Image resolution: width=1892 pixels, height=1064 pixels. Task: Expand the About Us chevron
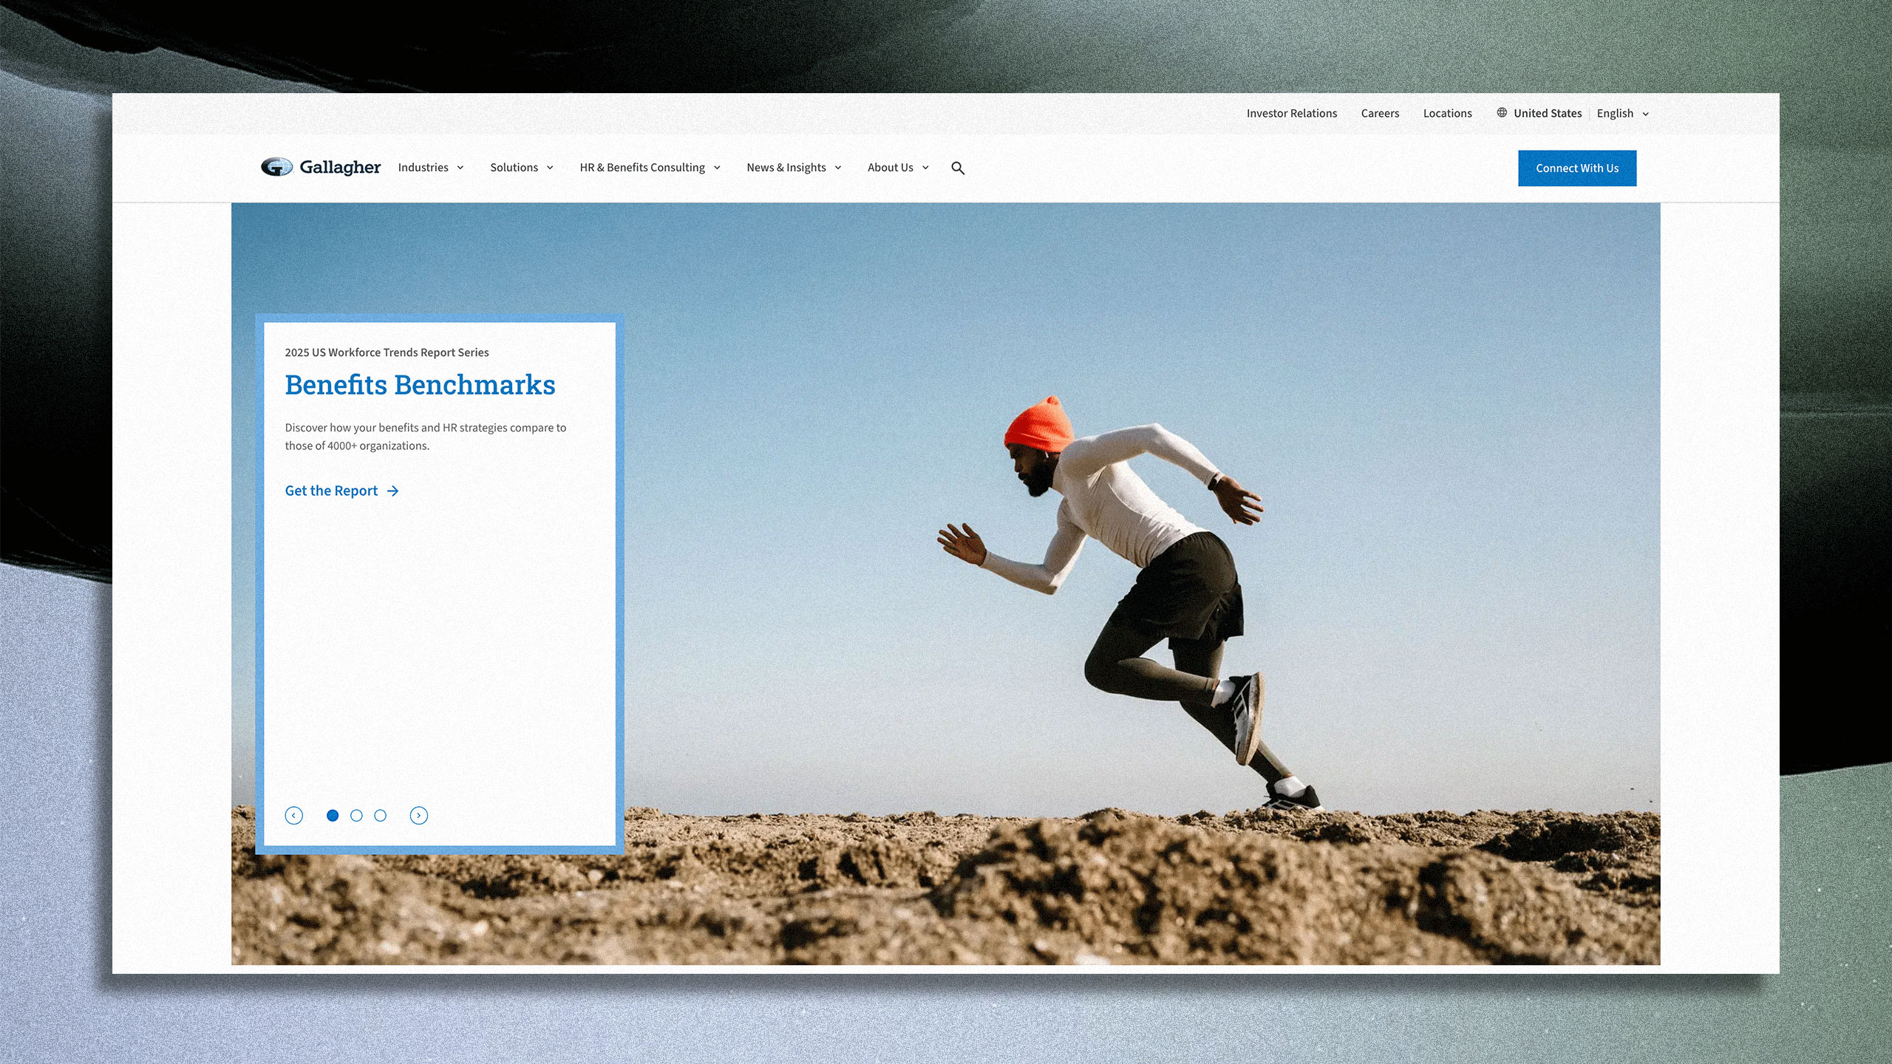click(x=925, y=168)
